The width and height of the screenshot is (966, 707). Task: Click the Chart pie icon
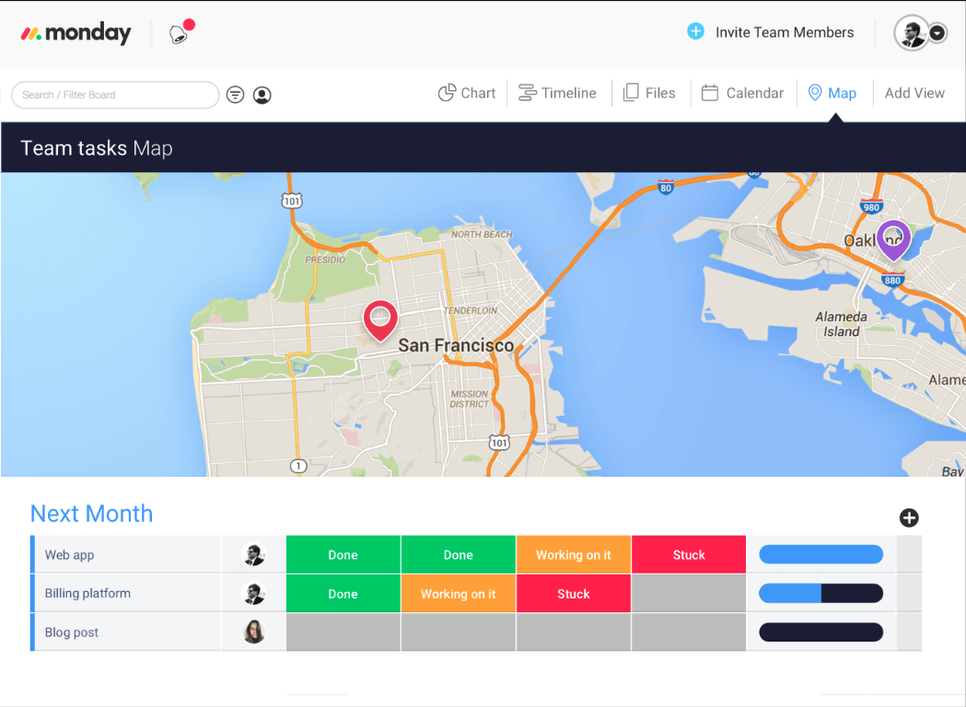(447, 93)
